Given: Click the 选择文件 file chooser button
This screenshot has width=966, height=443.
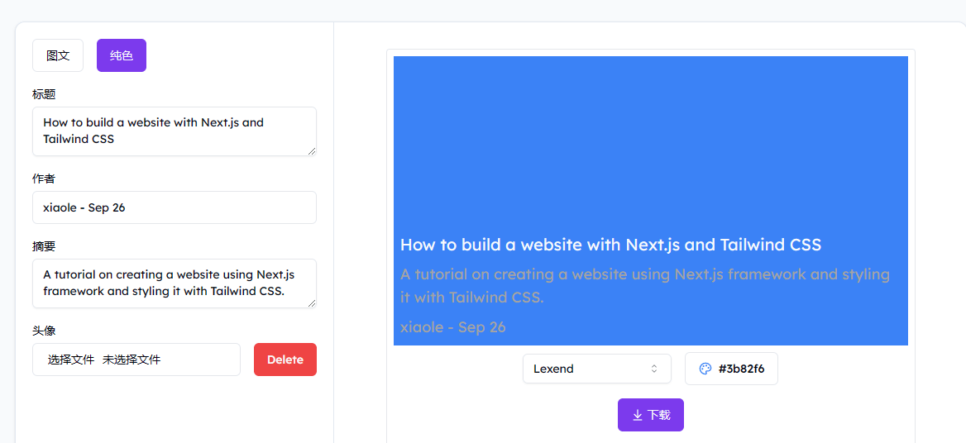Looking at the screenshot, I should 71,360.
